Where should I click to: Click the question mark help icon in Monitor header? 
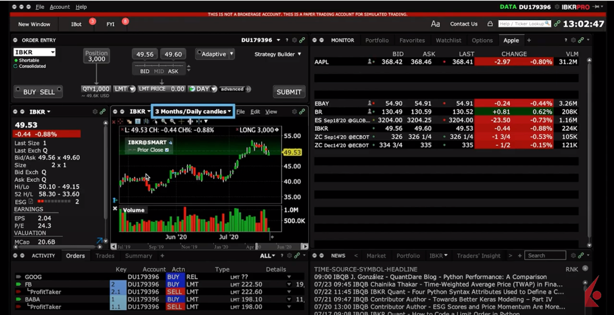click(565, 40)
